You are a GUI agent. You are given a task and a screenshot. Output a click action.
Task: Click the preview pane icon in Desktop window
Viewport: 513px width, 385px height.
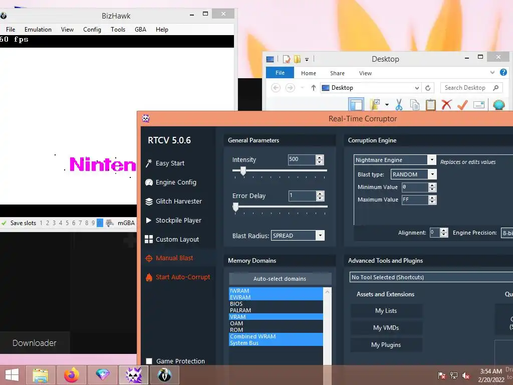coord(356,104)
